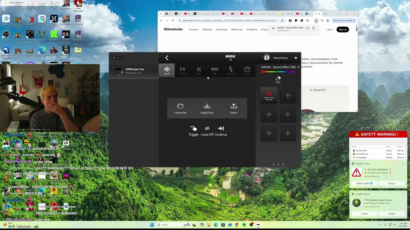Dismiss the Opera Browser update notification
The width and height of the screenshot is (410, 230).
tap(403, 194)
